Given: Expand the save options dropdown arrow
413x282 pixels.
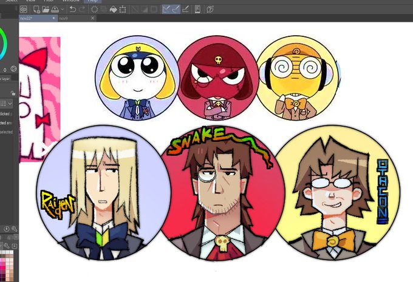Looking at the screenshot, I should [x=62, y=10].
